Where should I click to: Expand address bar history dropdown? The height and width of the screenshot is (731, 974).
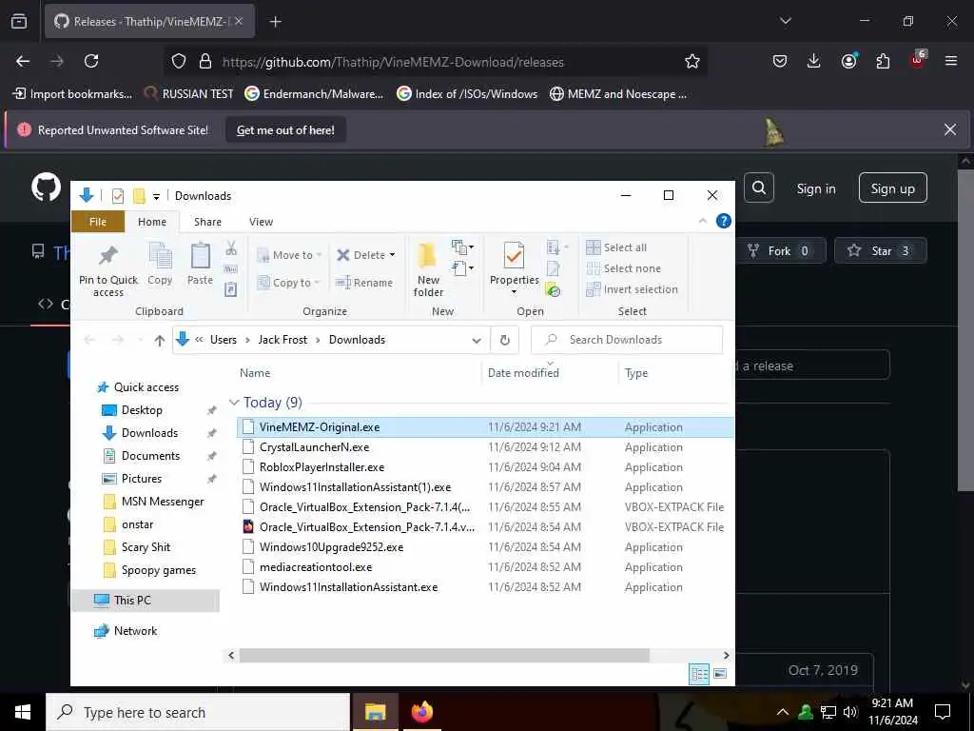coord(477,340)
